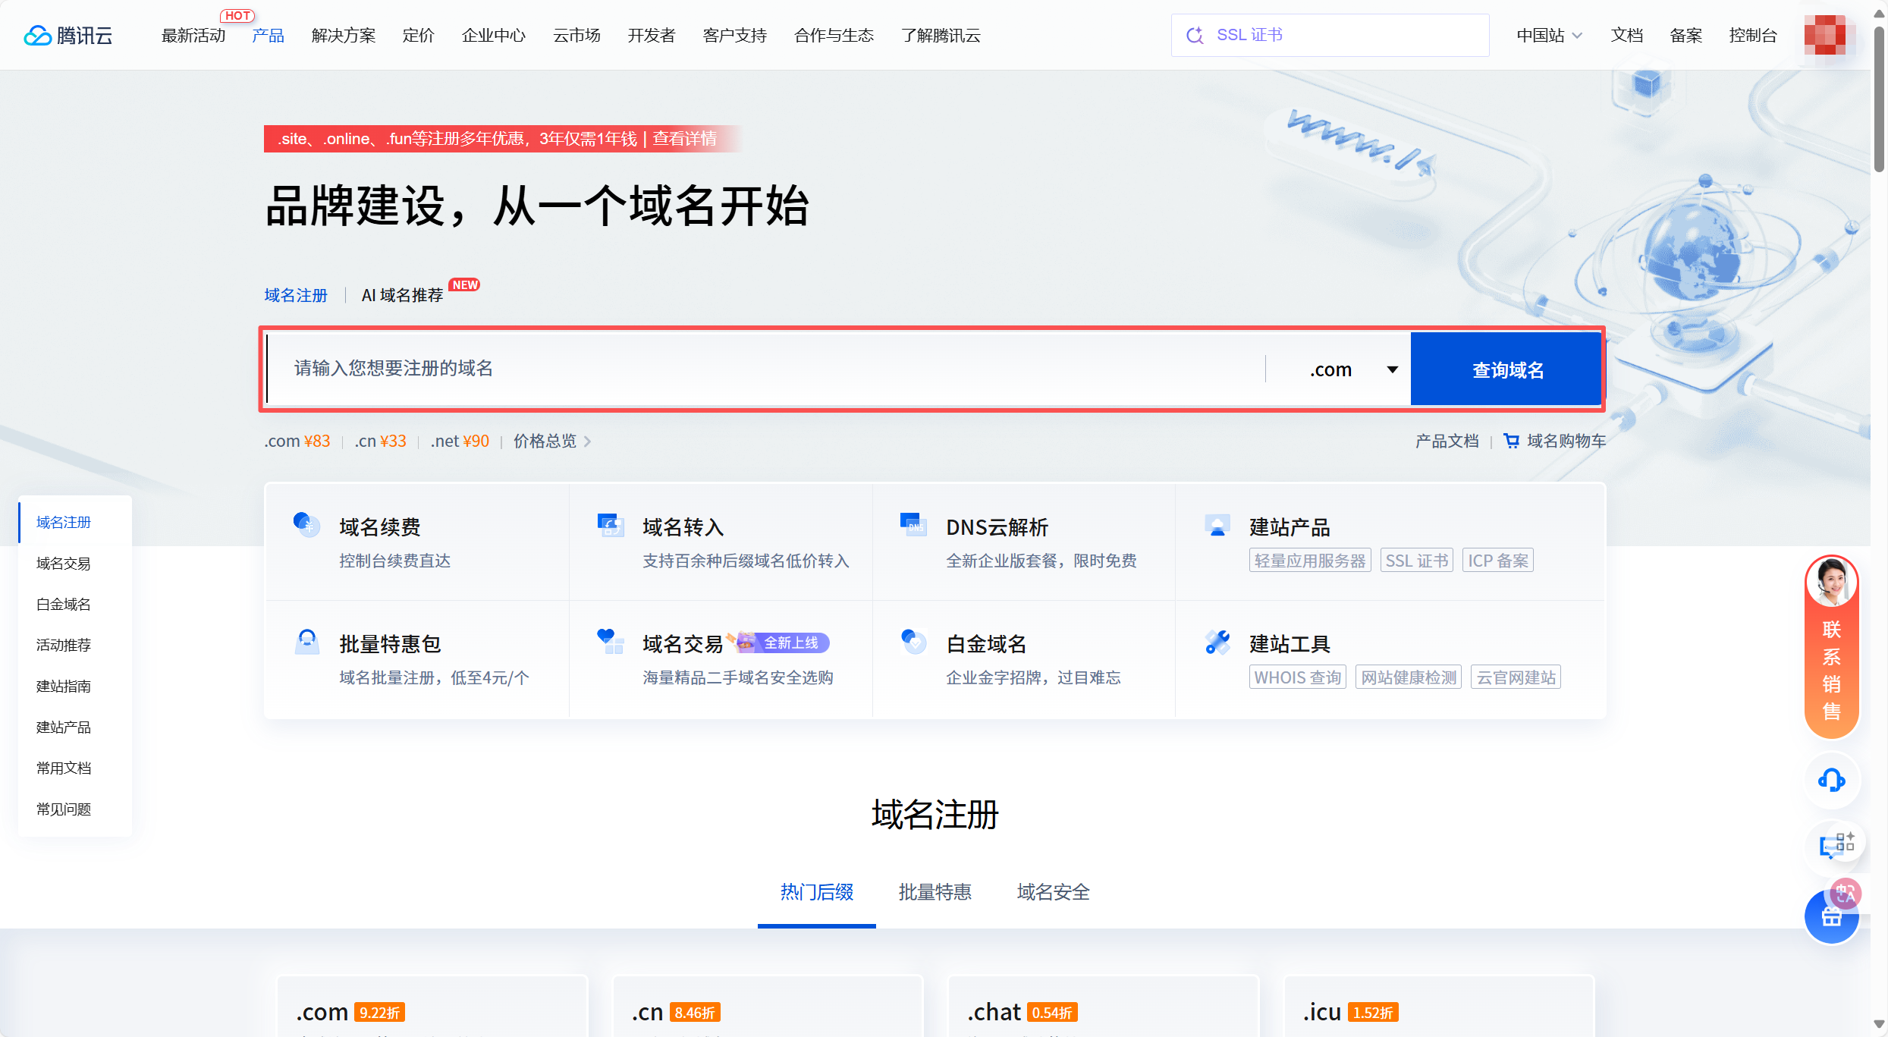This screenshot has height=1037, width=1888.
Task: Expand the 价格总览 price overview chevron
Action: tap(587, 441)
